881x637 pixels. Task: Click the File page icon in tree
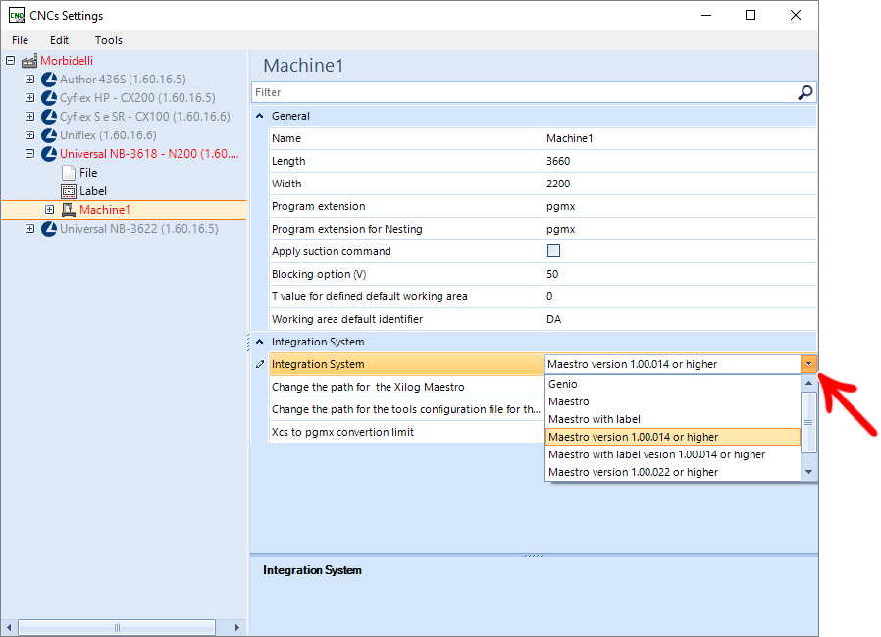click(x=69, y=173)
